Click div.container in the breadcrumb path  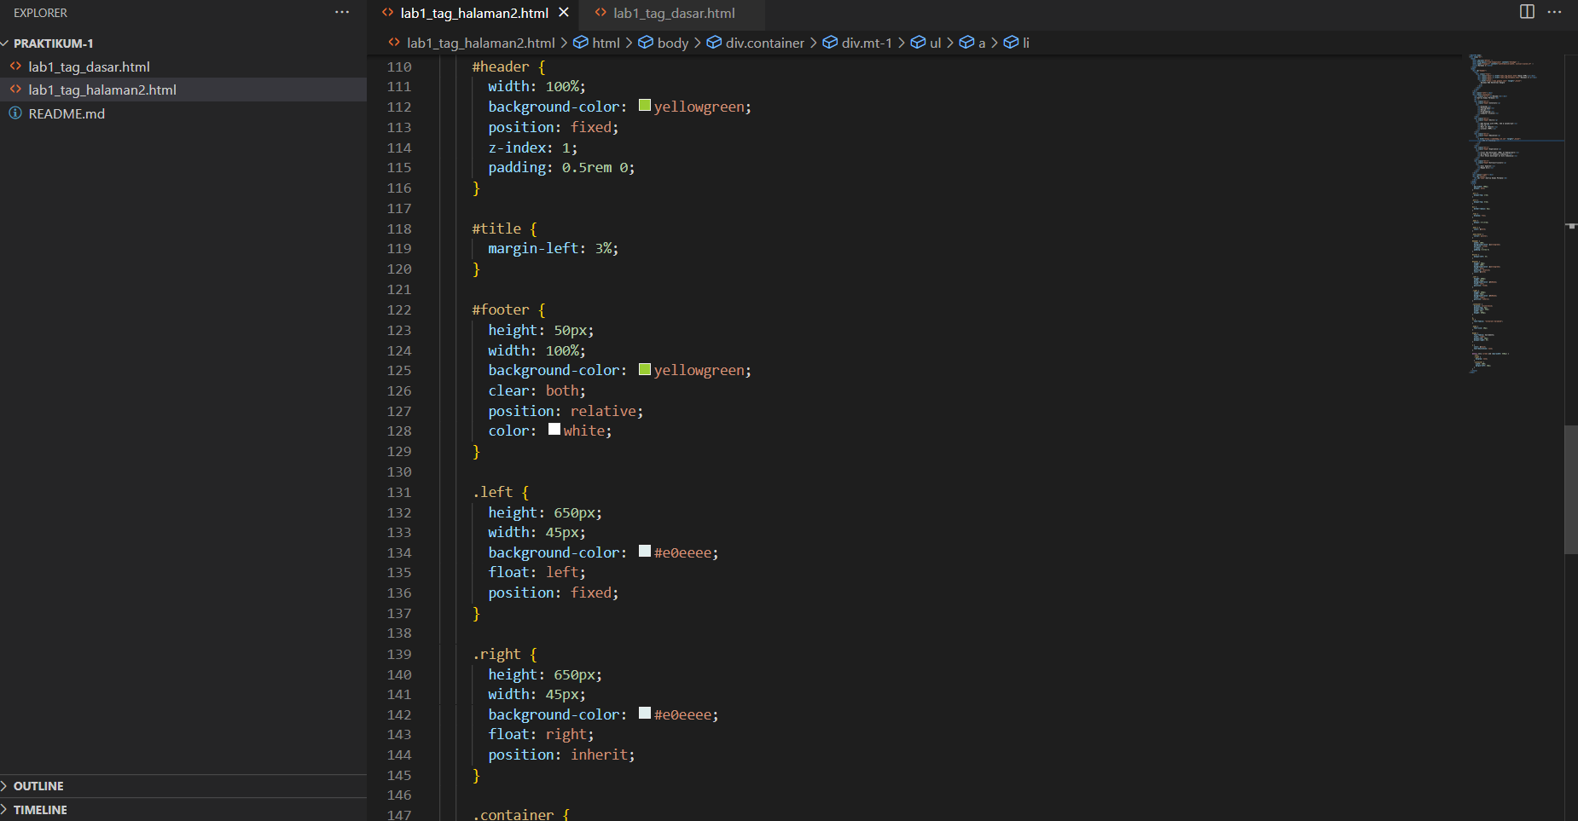[764, 42]
